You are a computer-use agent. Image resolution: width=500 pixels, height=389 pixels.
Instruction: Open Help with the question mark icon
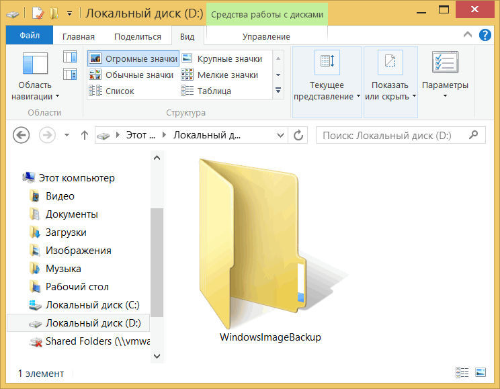485,35
